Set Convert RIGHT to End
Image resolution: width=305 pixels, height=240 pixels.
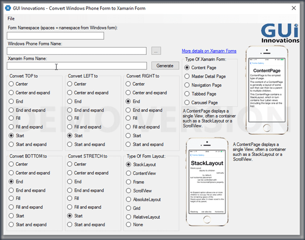[x=133, y=102]
